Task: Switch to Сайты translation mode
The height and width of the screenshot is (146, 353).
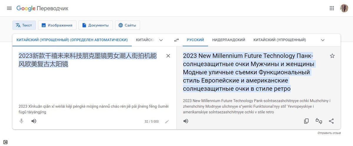Action: pyautogui.click(x=127, y=25)
